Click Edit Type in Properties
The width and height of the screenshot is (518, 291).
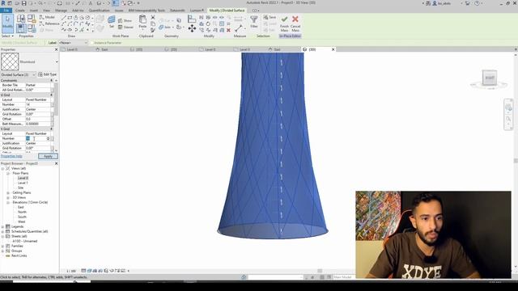(48, 74)
